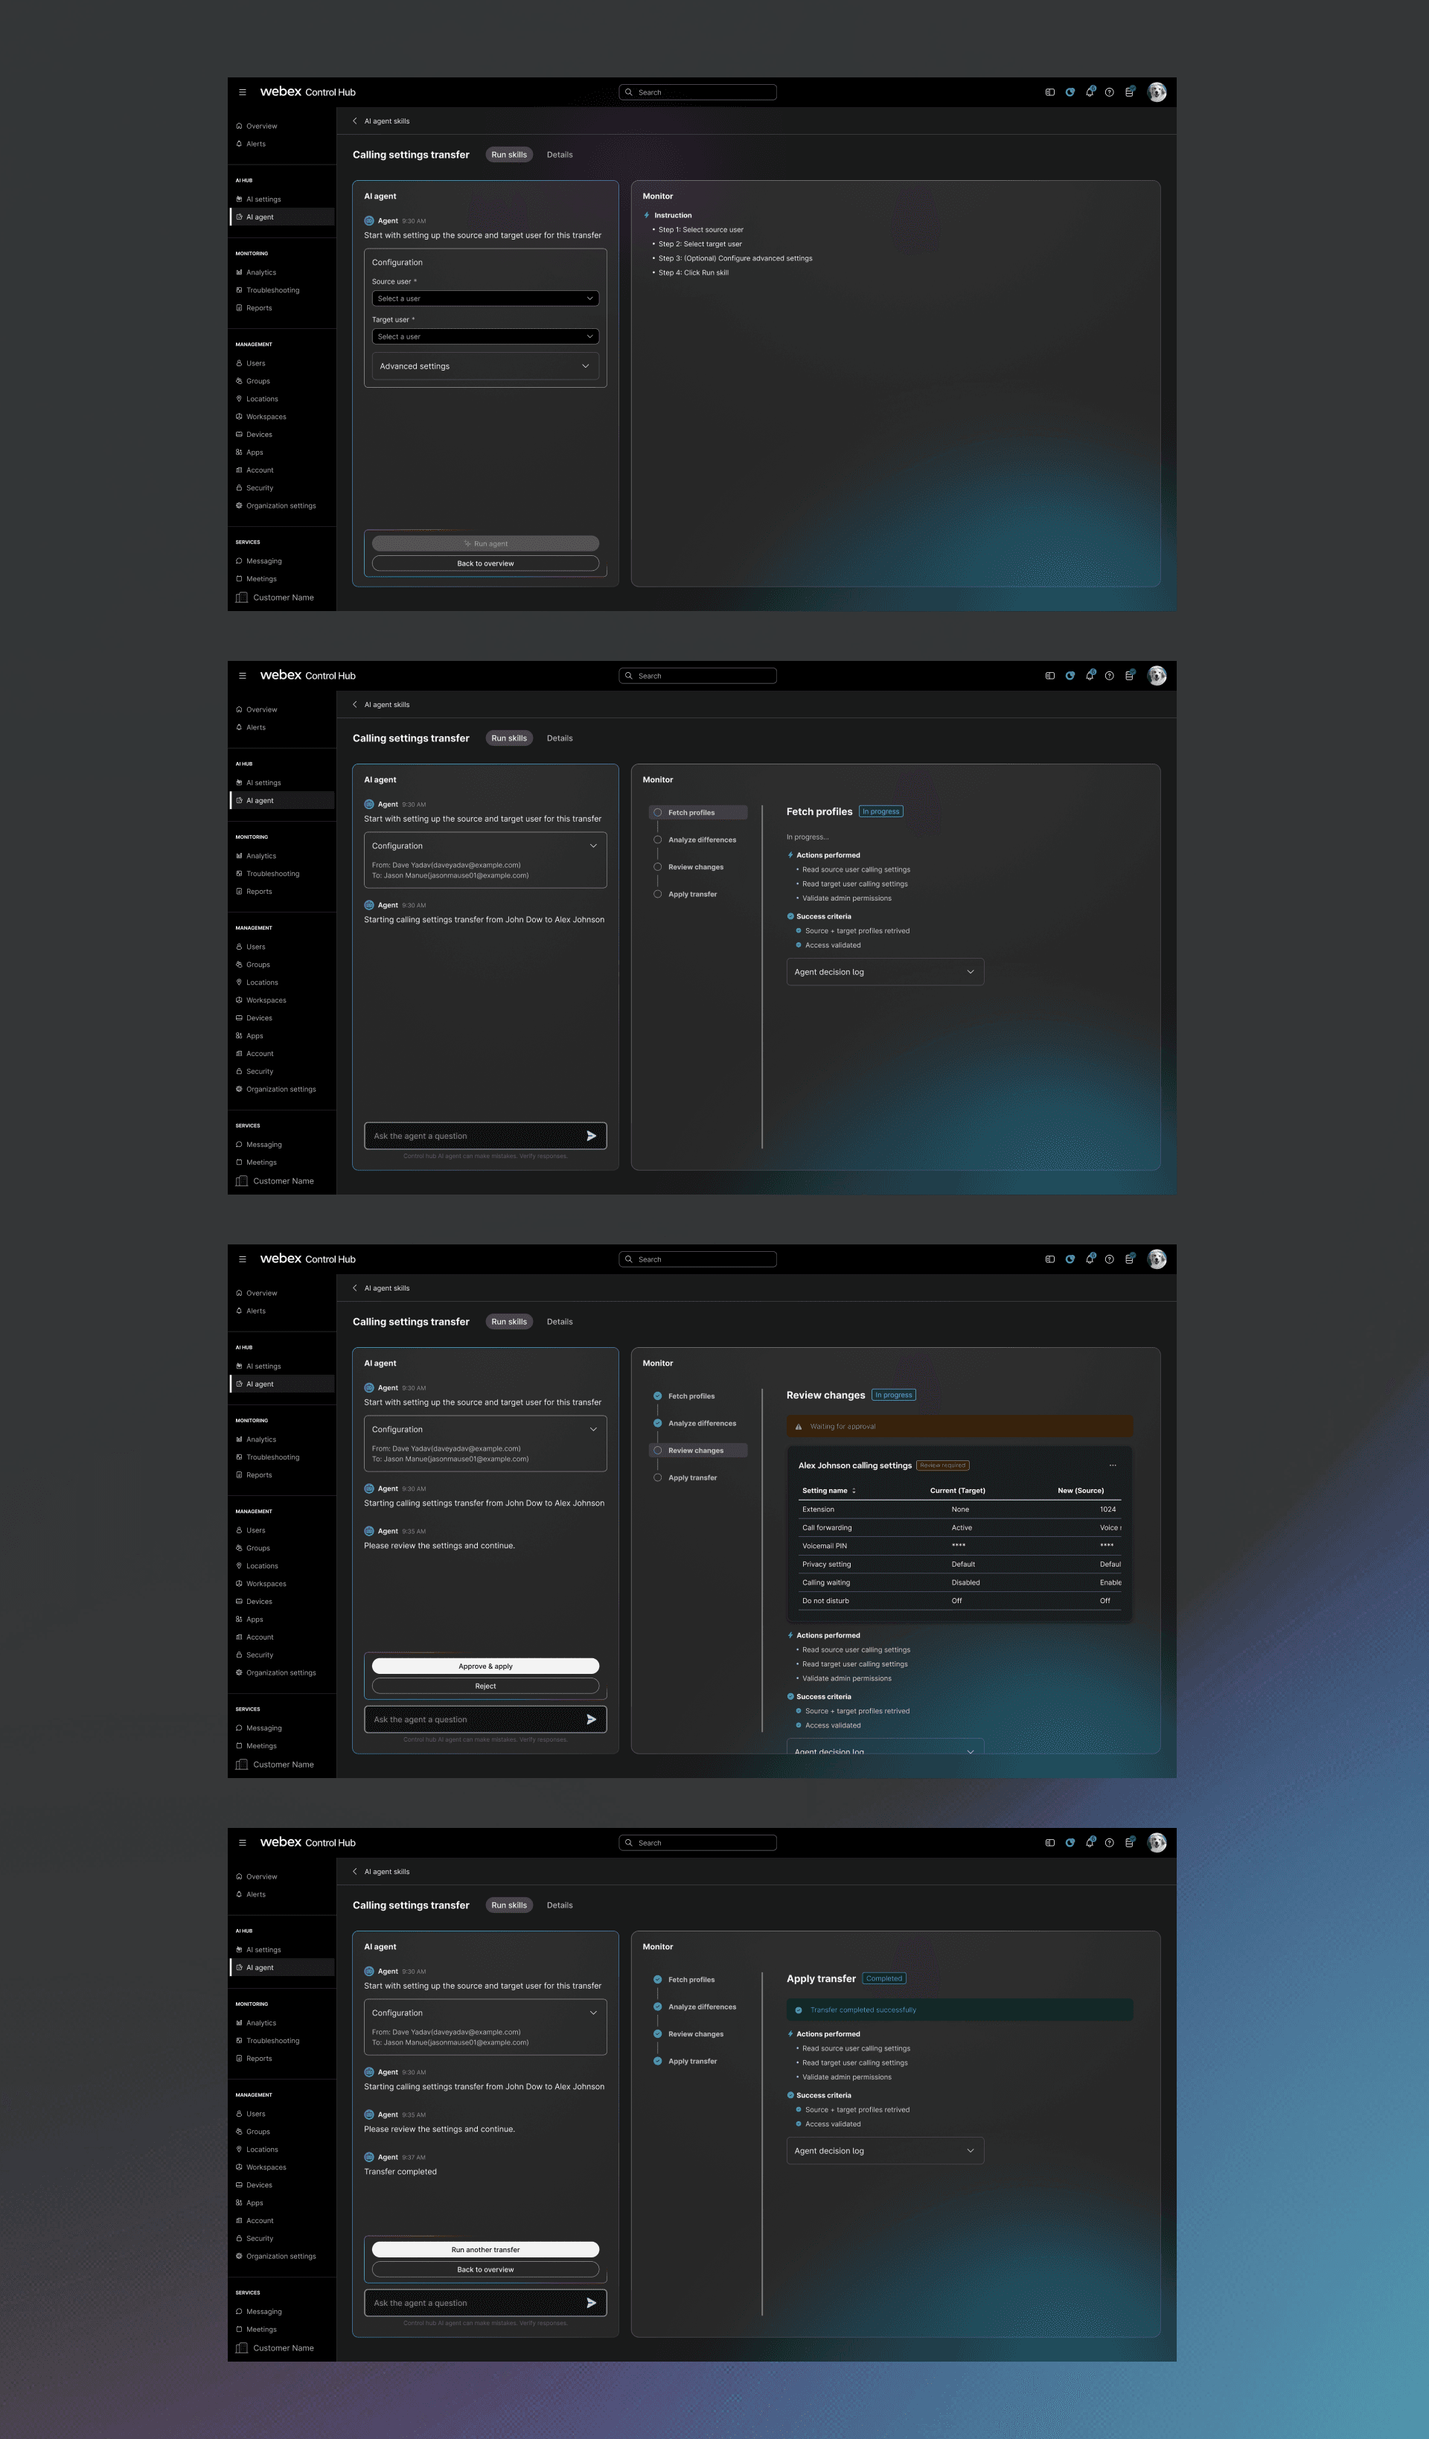
Task: Click help question-mark icon in bottommost header
Action: point(1110,1843)
